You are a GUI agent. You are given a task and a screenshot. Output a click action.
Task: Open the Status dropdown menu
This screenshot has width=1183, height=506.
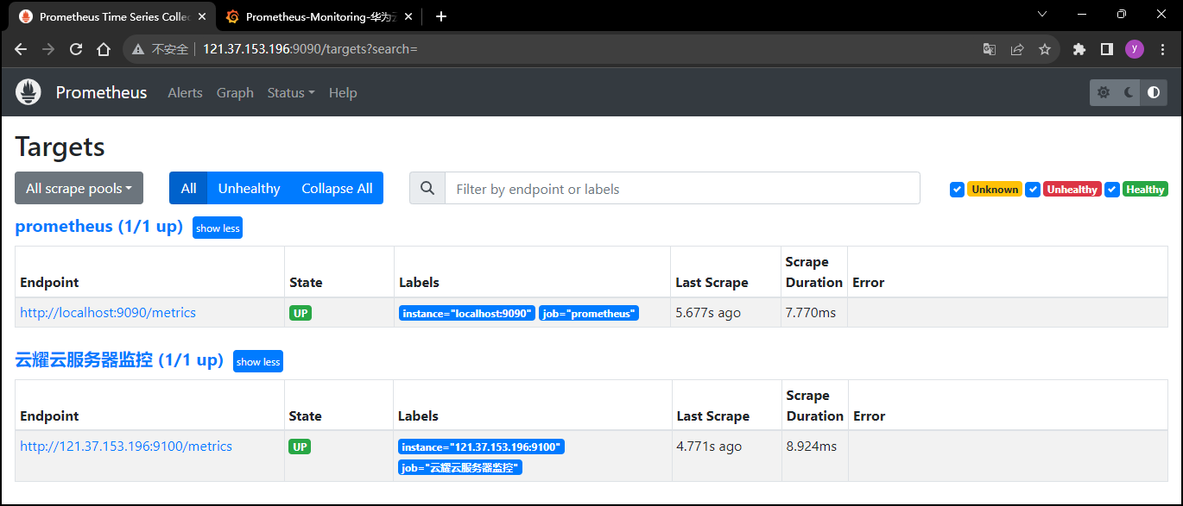(291, 92)
